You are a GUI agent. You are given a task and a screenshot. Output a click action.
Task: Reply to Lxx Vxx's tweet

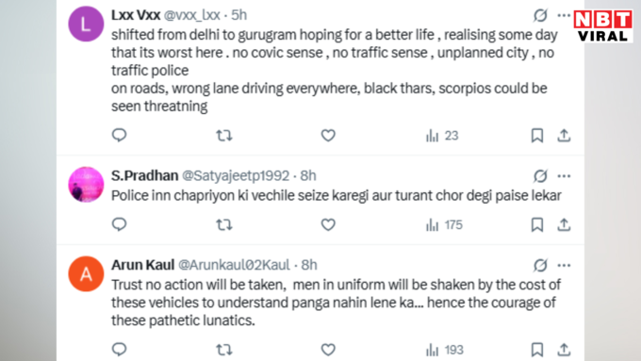tap(119, 136)
